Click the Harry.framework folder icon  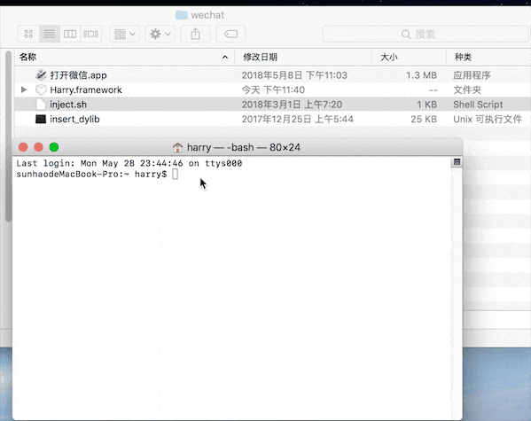pos(41,90)
